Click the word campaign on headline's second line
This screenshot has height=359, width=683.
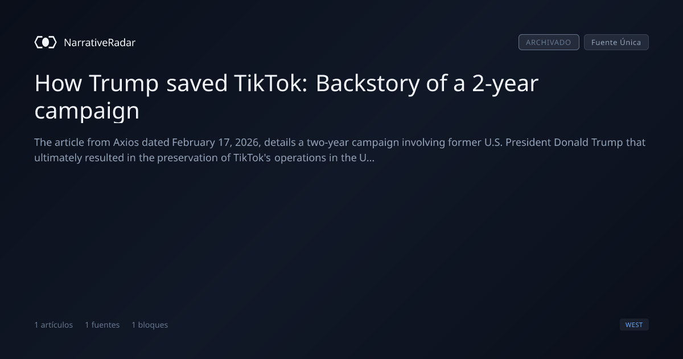coord(87,111)
